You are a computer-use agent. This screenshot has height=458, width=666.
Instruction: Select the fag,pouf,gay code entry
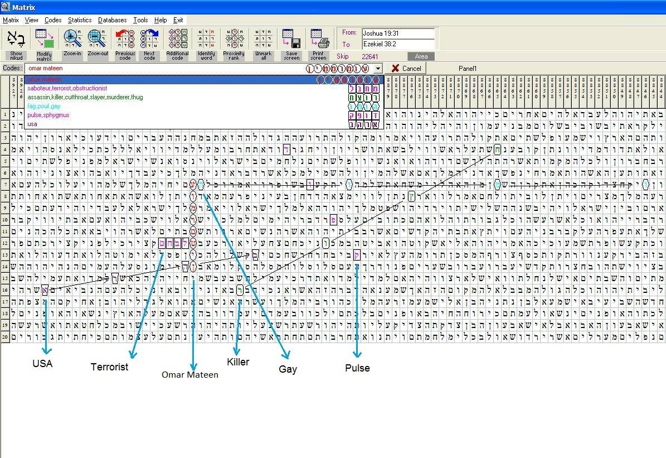click(x=204, y=107)
